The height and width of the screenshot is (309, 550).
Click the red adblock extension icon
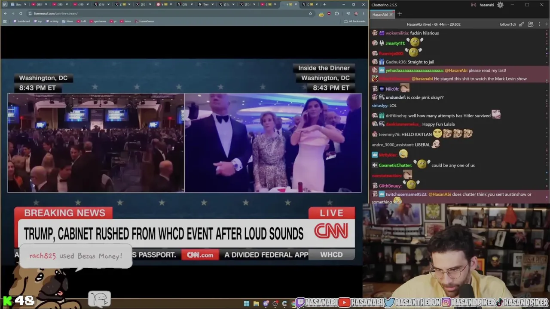tap(329, 13)
